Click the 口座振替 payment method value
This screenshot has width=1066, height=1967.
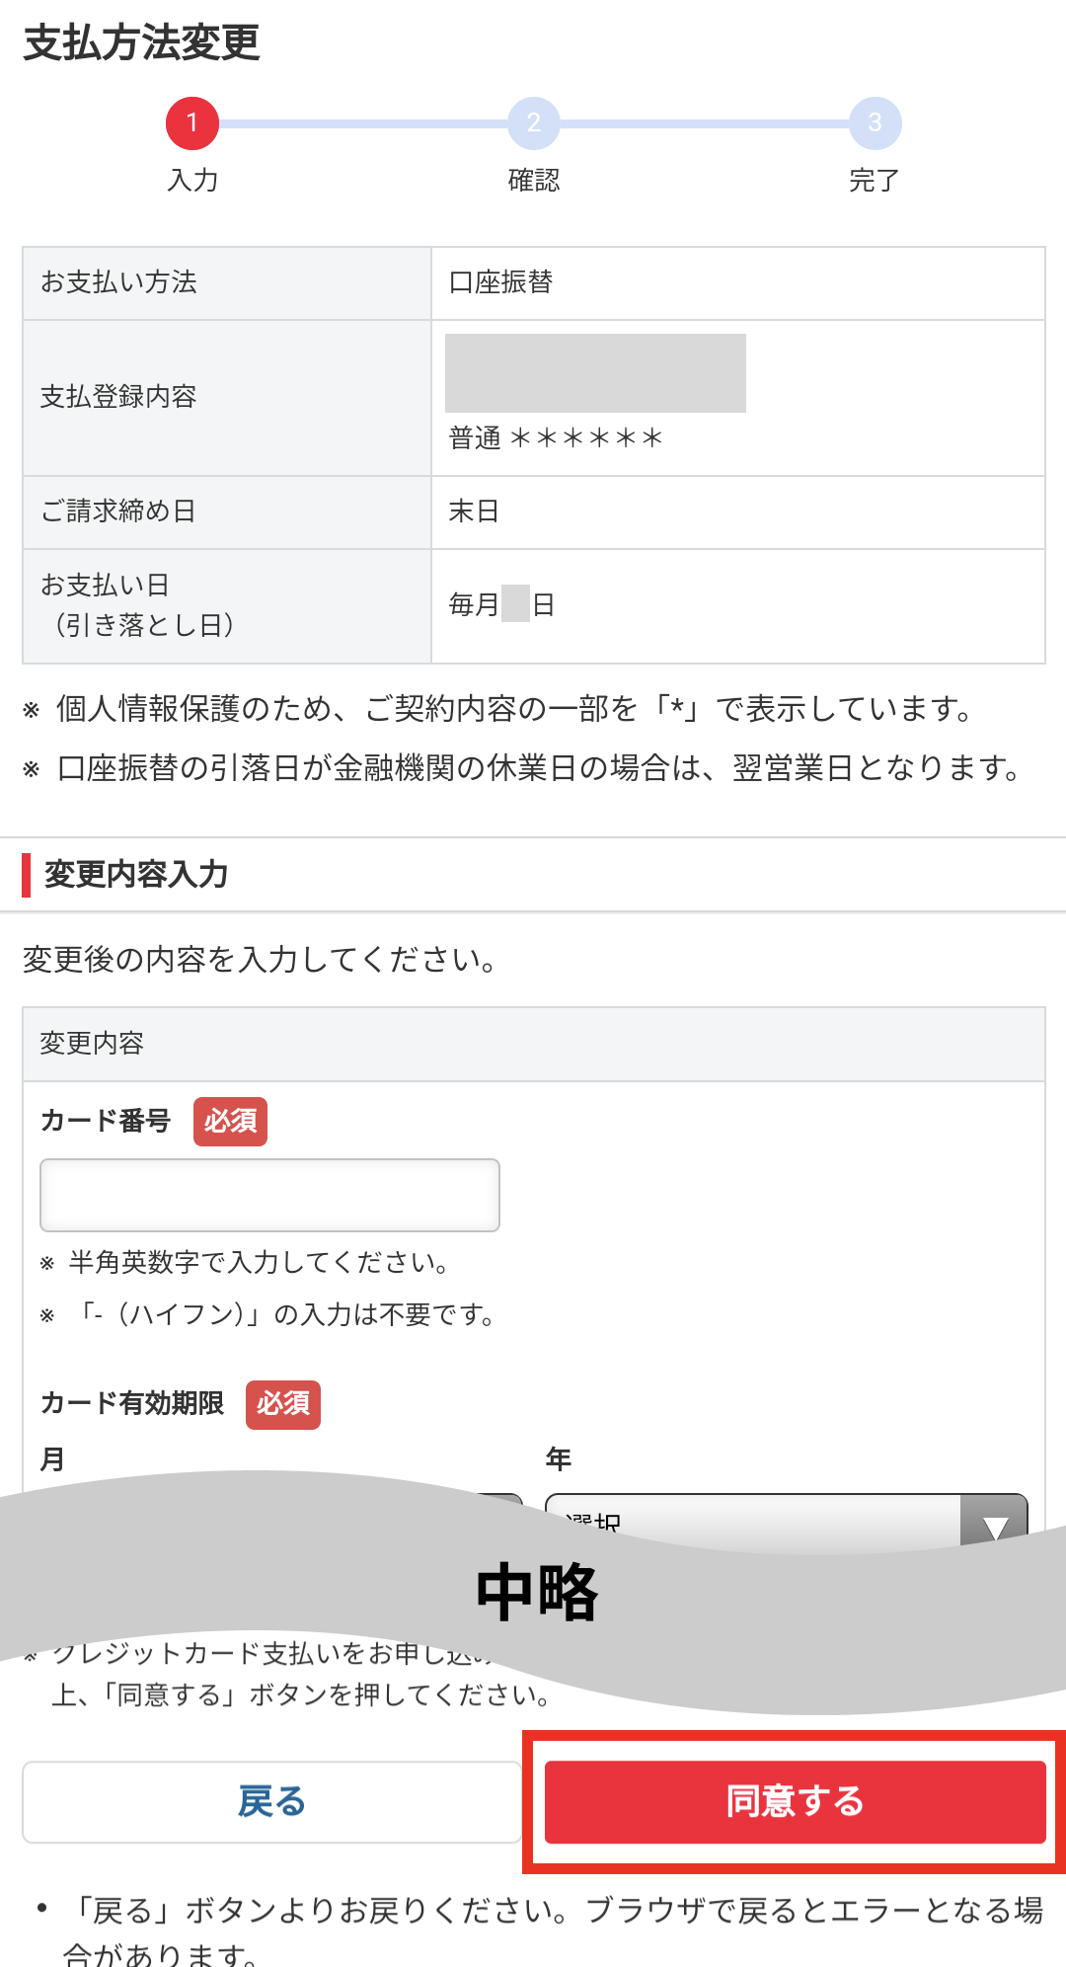coord(500,283)
